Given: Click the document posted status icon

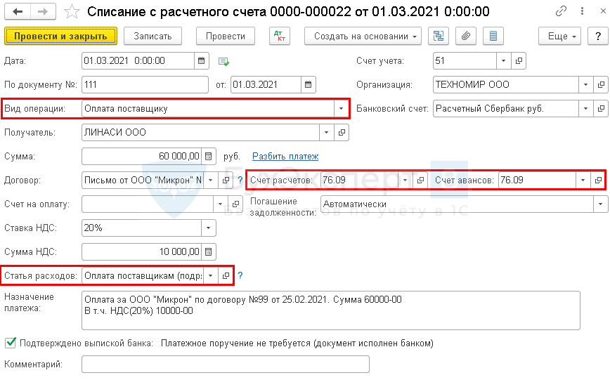Looking at the screenshot, I should click(x=223, y=61).
